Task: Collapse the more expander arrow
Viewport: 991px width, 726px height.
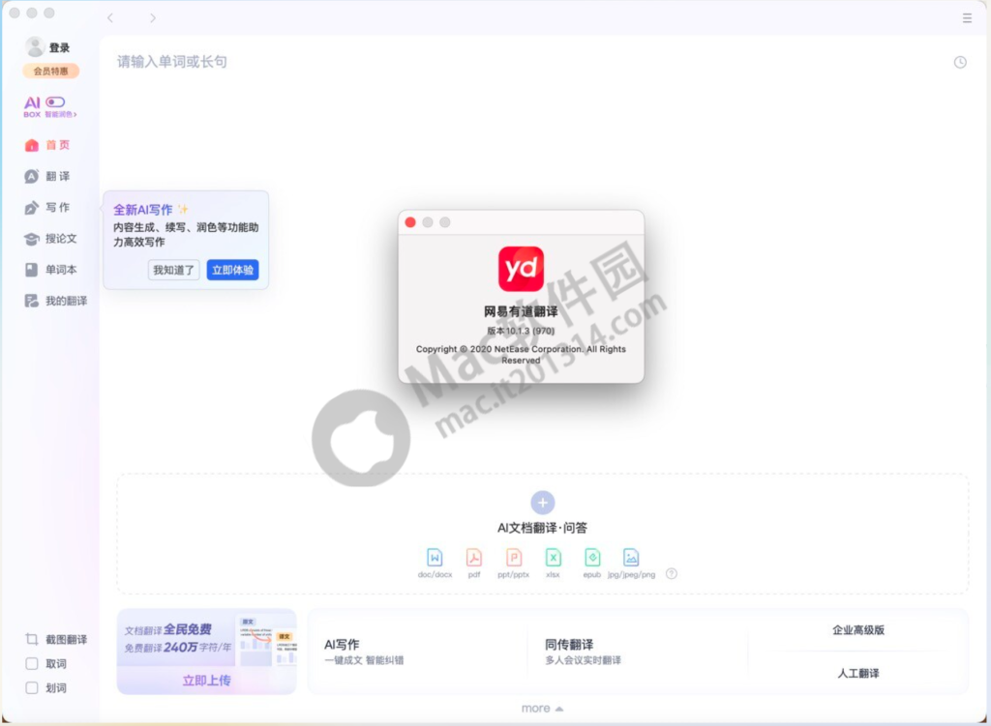Action: (x=558, y=709)
